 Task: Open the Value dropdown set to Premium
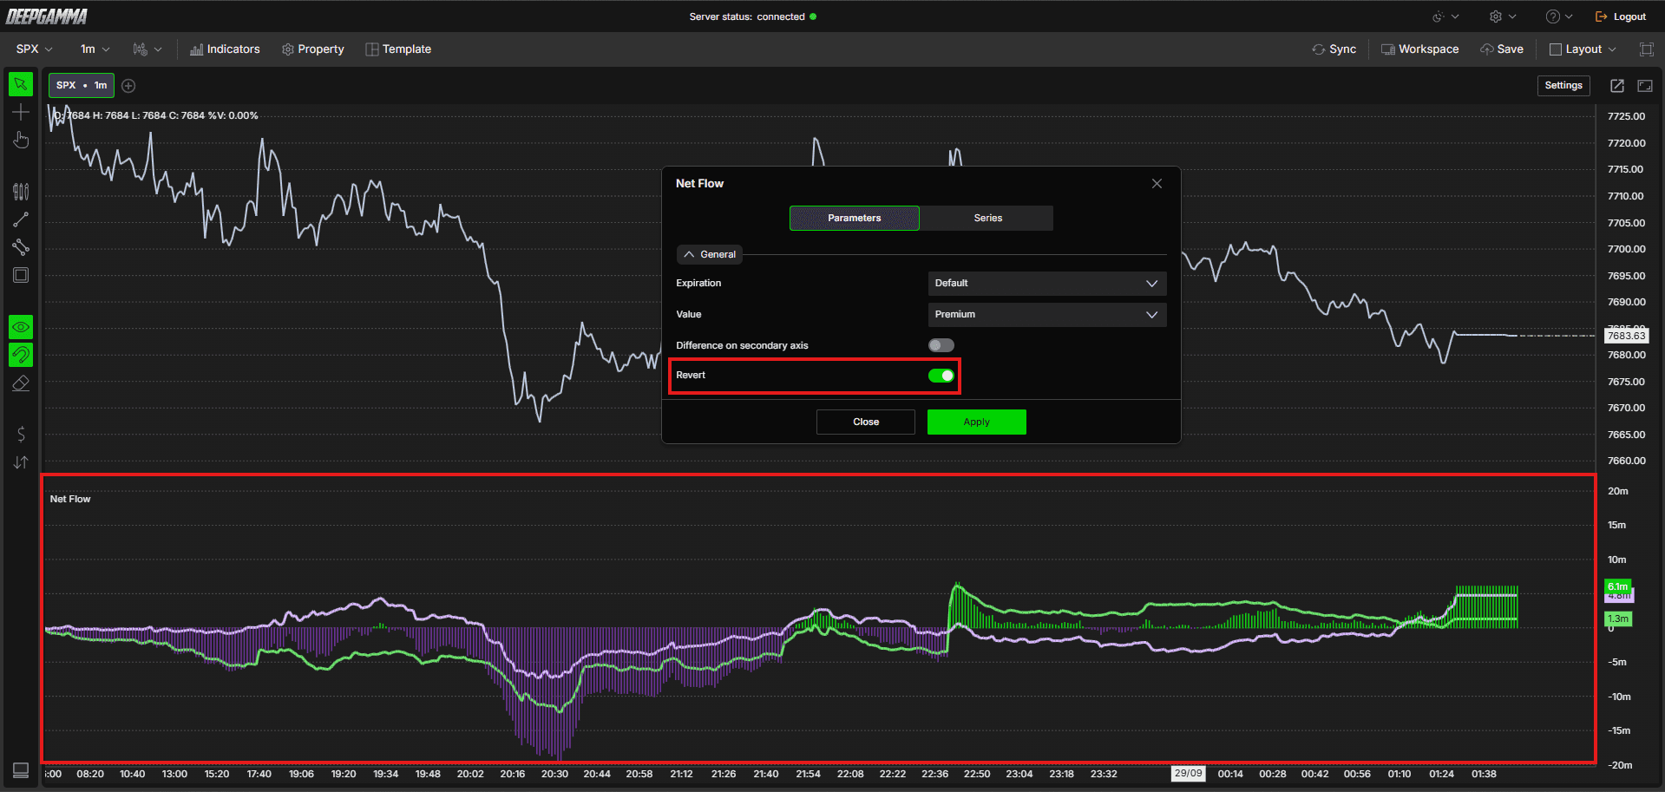pos(1047,315)
